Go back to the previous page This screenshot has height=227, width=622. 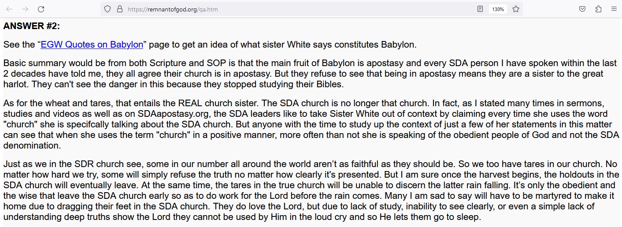(9, 9)
